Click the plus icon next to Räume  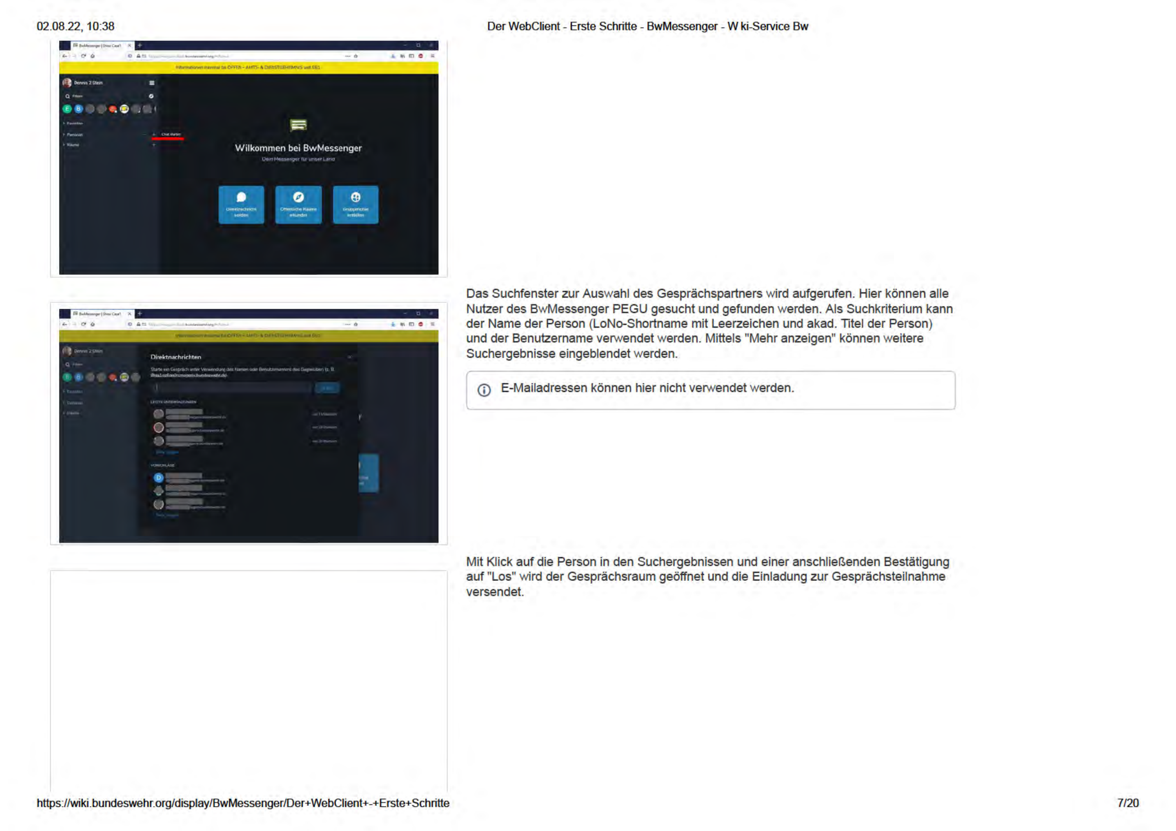tap(154, 145)
